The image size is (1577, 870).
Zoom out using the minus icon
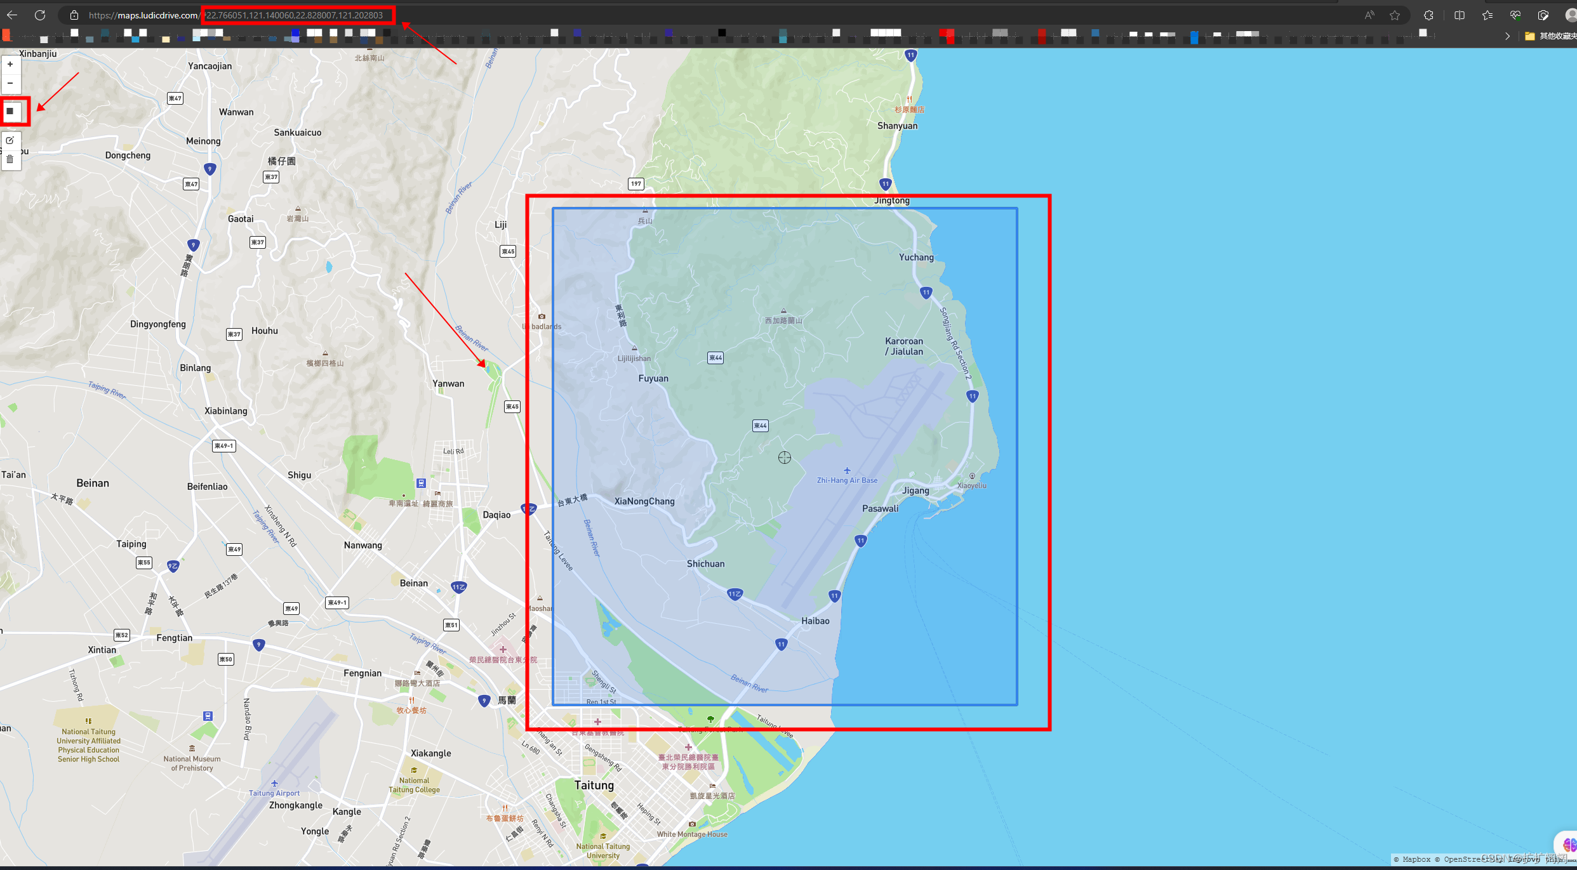pyautogui.click(x=10, y=83)
